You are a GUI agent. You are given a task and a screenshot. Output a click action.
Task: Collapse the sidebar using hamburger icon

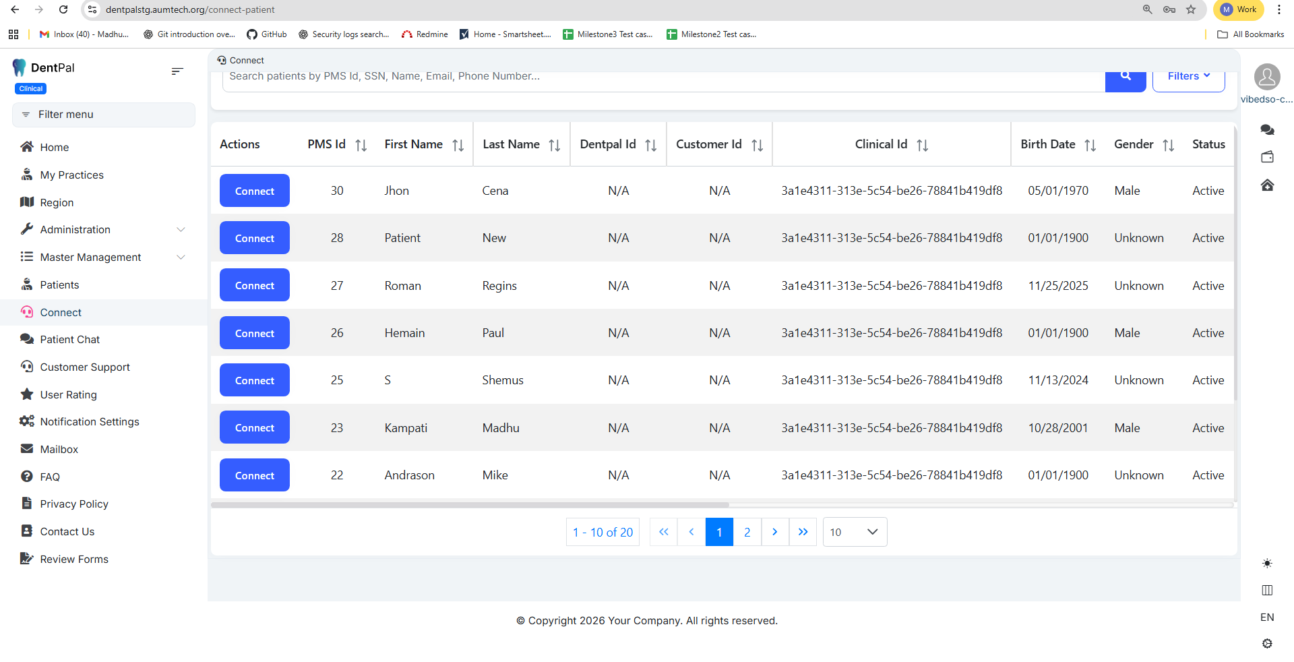point(177,71)
